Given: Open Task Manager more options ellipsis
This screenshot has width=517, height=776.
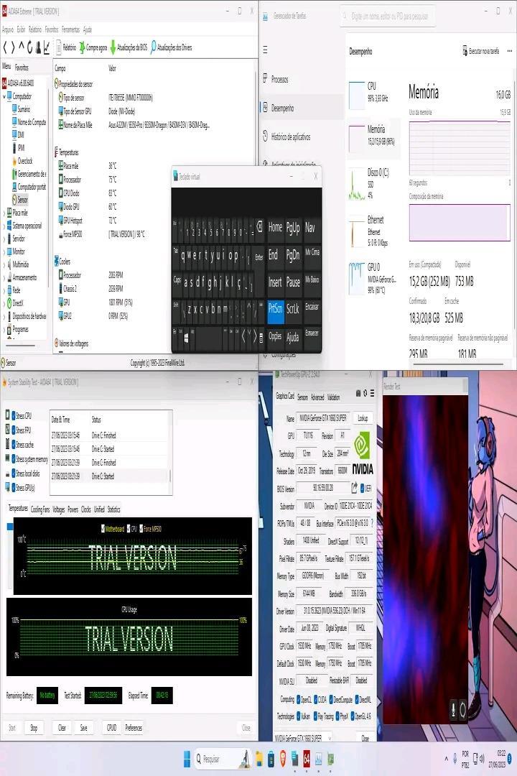Looking at the screenshot, I should [510, 51].
